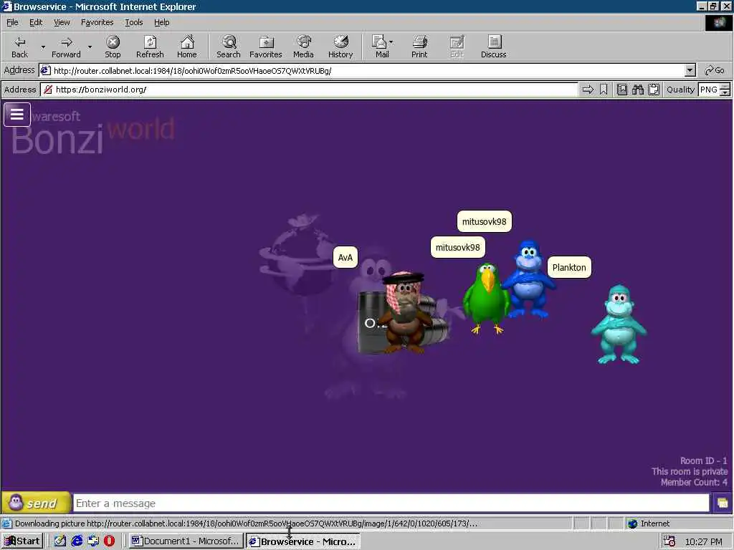734x550 pixels.
Task: Open BonziWorld hamburger menu
Action: click(x=17, y=115)
